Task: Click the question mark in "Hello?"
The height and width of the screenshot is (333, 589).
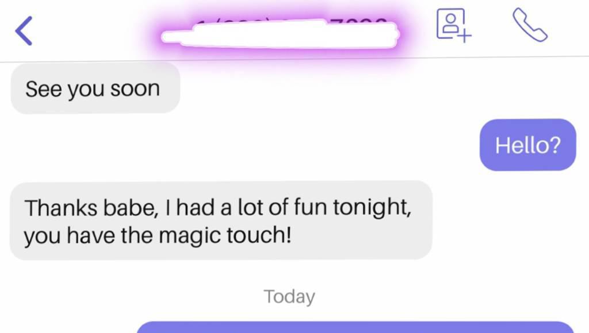Action: [555, 145]
